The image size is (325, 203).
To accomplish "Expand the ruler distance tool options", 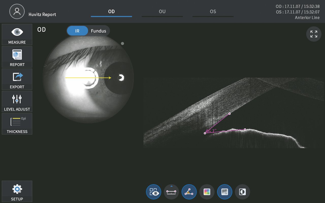I will [x=171, y=187].
